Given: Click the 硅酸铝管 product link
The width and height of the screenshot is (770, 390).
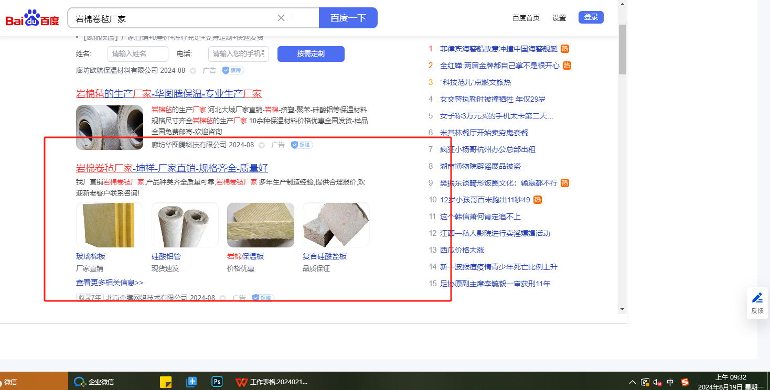Looking at the screenshot, I should point(166,257).
